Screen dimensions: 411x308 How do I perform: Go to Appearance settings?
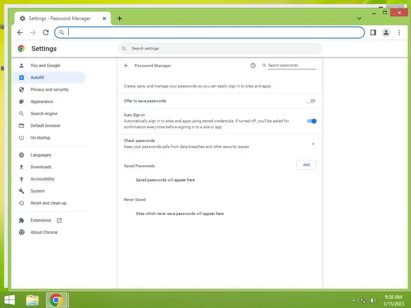[x=41, y=101]
